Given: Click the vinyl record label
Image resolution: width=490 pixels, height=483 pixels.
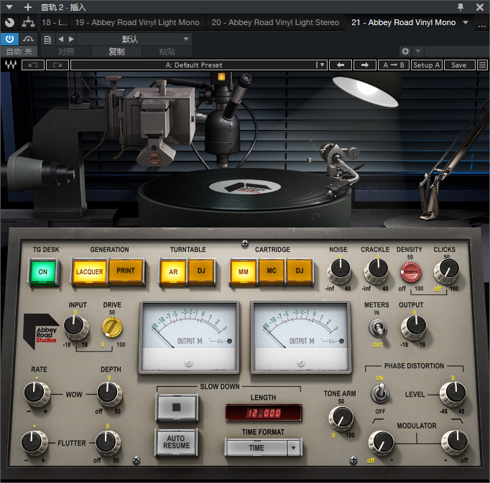Looking at the screenshot, I should click(x=245, y=187).
